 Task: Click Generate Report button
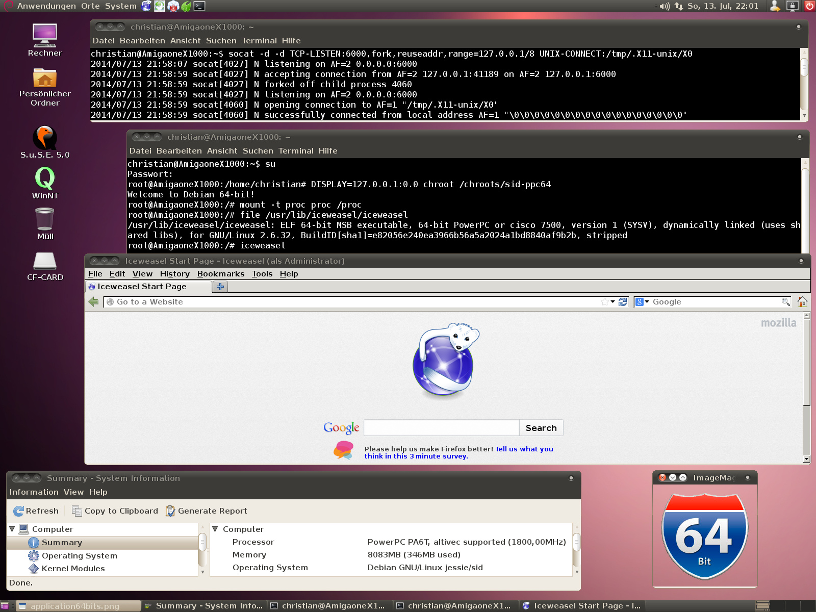pos(207,511)
